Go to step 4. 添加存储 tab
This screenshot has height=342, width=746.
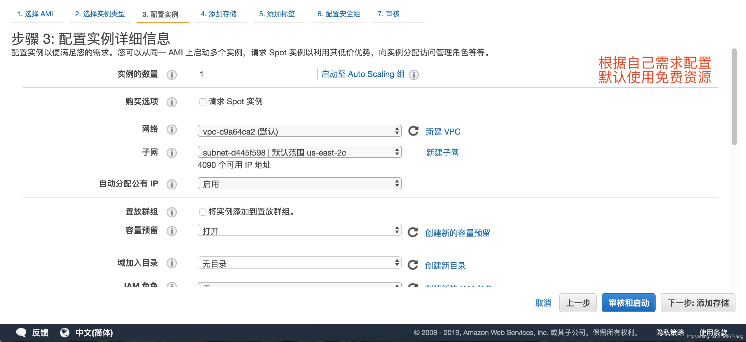pyautogui.click(x=219, y=14)
